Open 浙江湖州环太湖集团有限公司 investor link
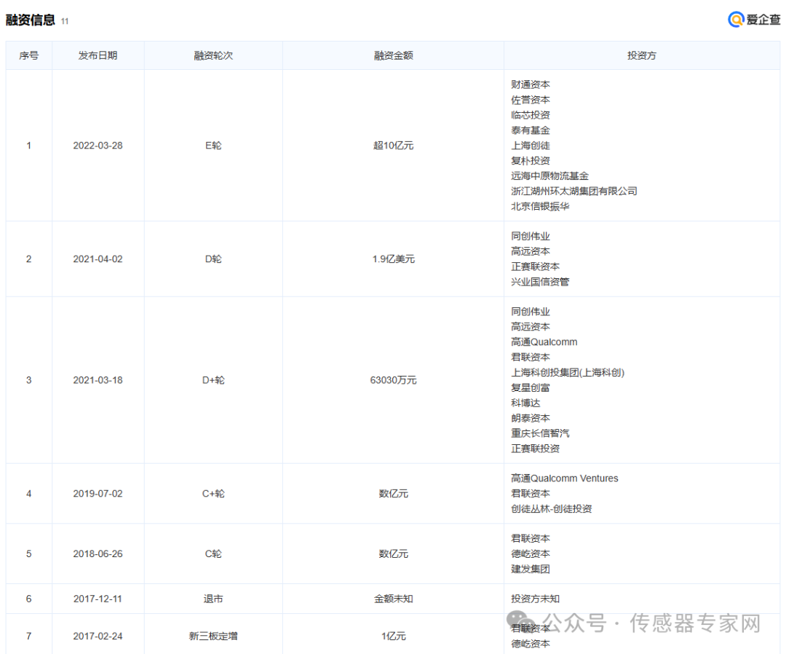The image size is (786, 654). (574, 191)
